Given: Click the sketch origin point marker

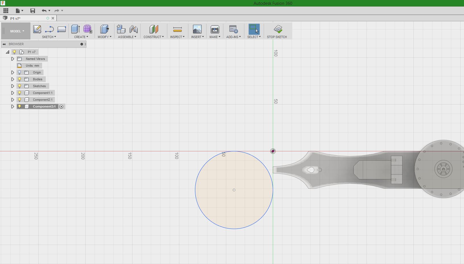Looking at the screenshot, I should pos(273,151).
